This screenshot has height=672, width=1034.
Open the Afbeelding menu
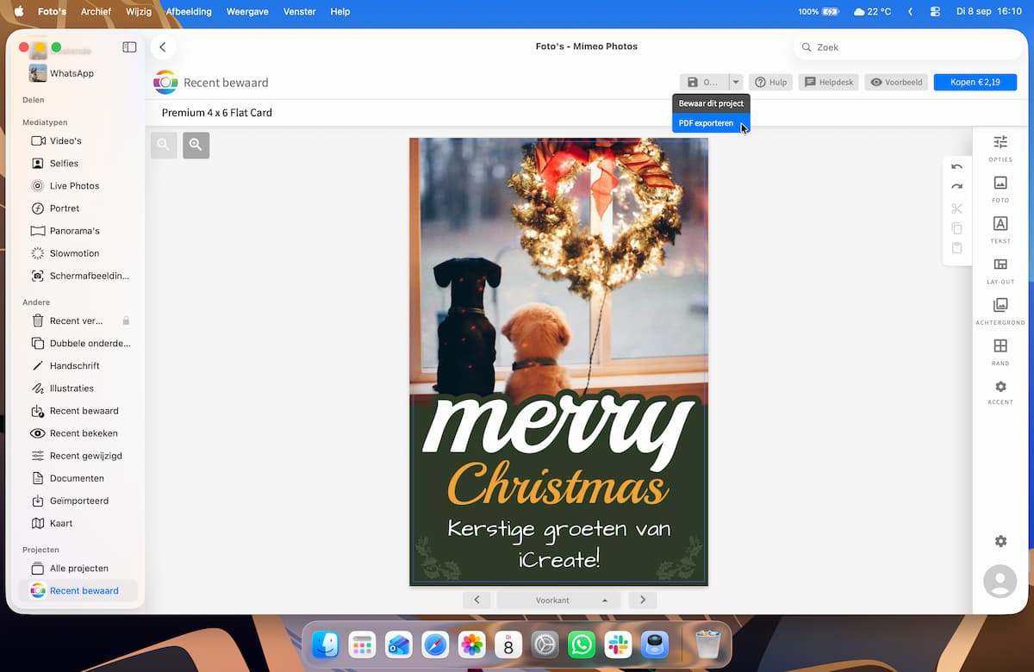coord(189,11)
